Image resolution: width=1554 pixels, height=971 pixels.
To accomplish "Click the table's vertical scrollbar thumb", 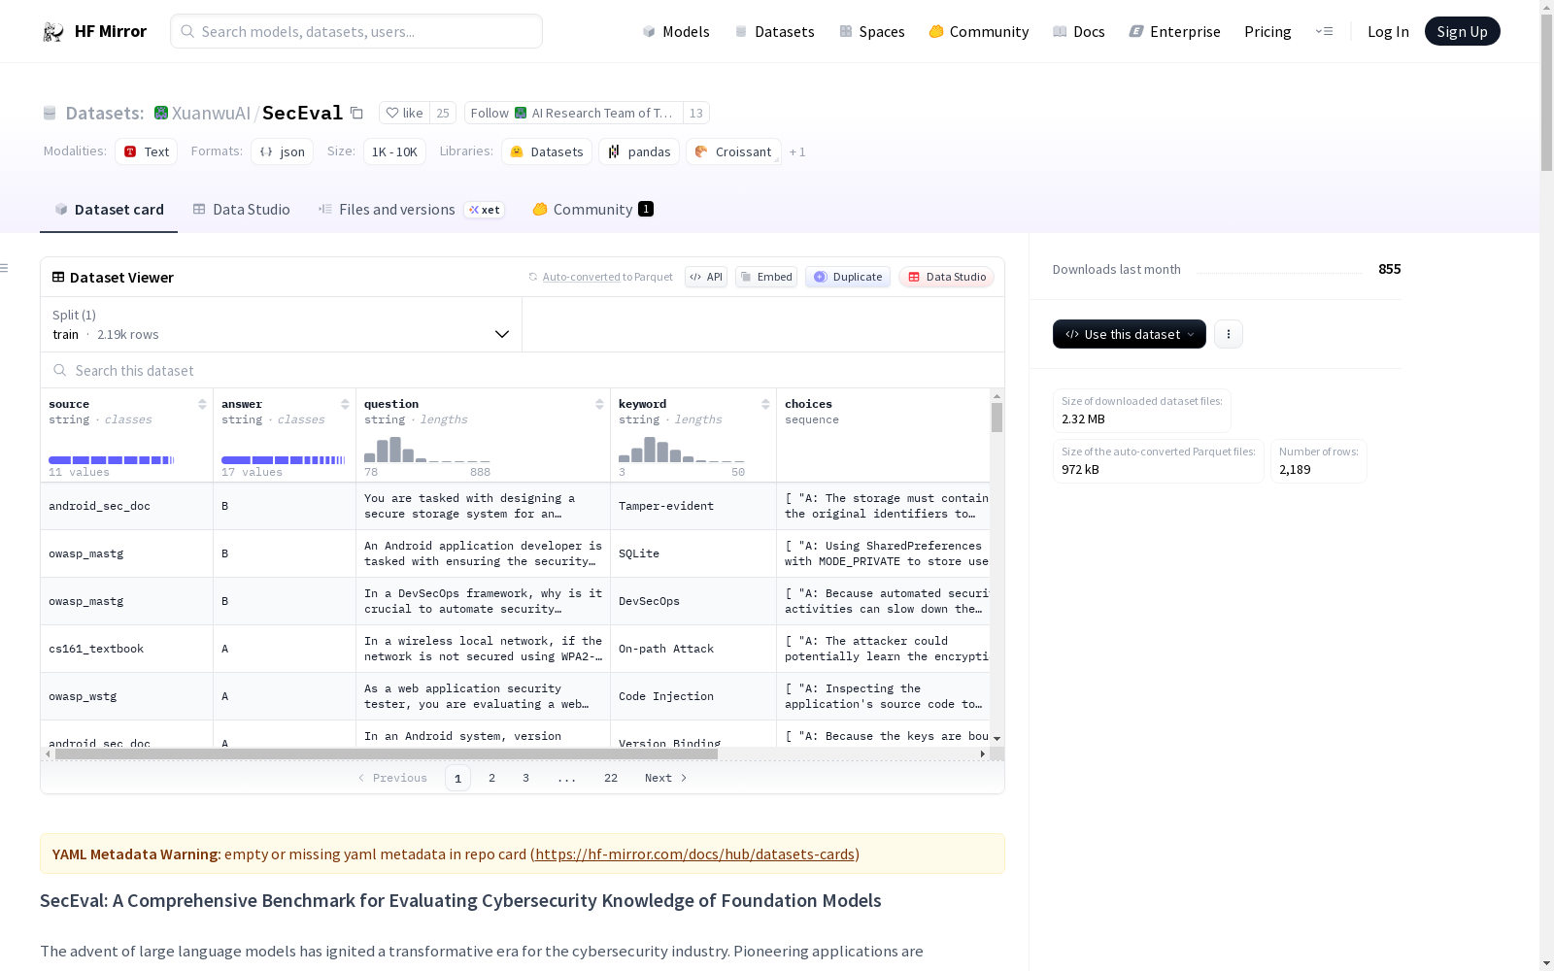I will click(x=997, y=418).
